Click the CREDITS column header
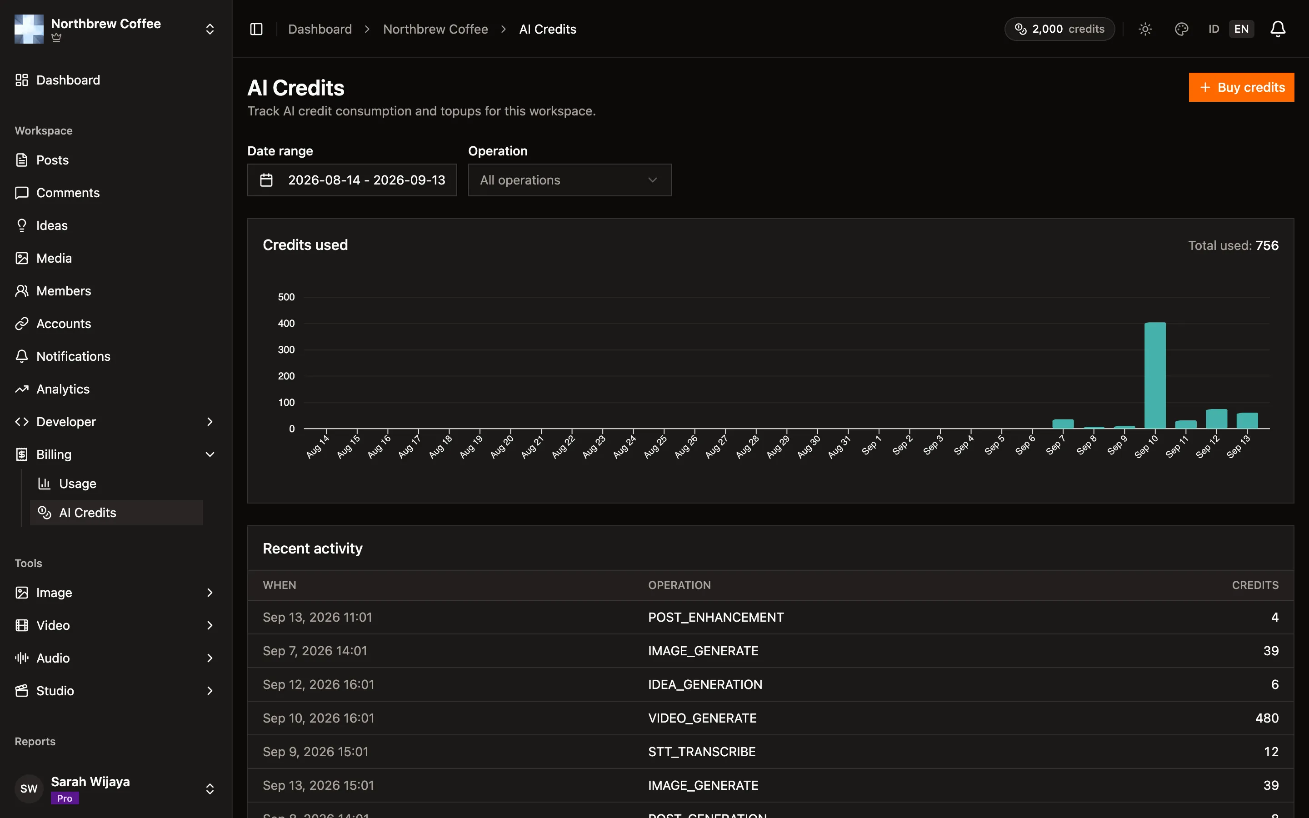Image resolution: width=1309 pixels, height=818 pixels. [1255, 585]
